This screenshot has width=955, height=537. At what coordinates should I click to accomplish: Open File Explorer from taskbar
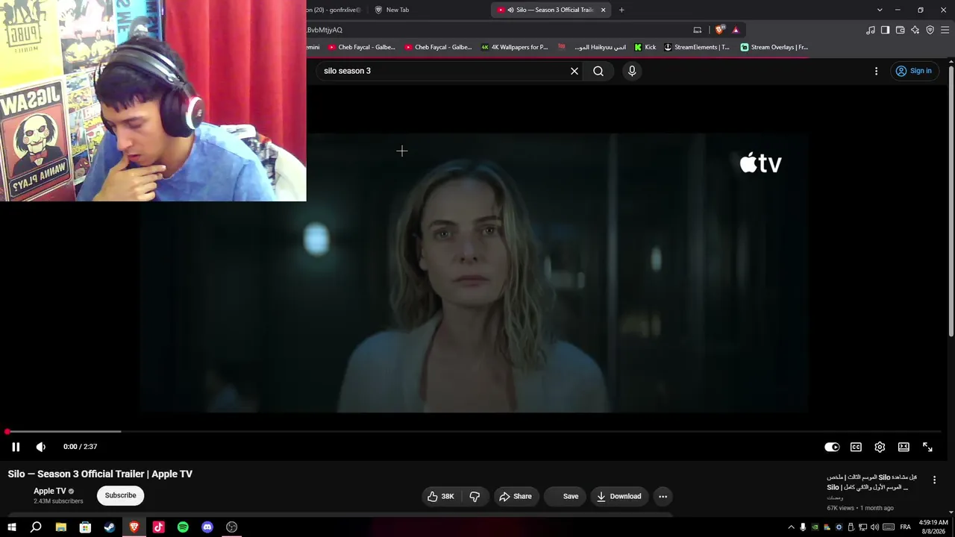(60, 527)
